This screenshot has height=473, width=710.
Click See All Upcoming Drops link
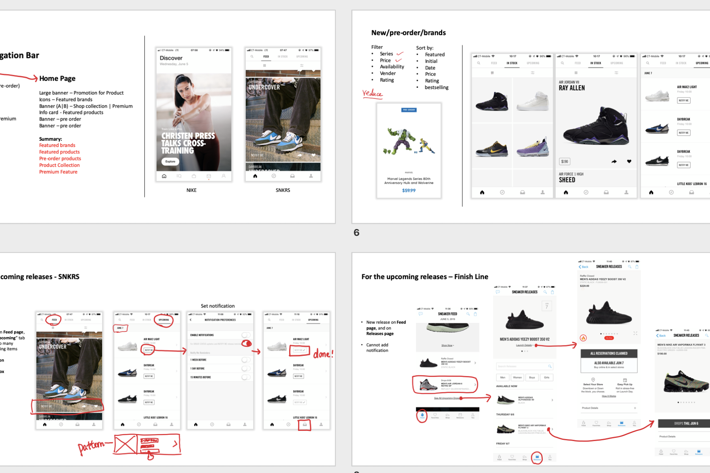tap(447, 398)
